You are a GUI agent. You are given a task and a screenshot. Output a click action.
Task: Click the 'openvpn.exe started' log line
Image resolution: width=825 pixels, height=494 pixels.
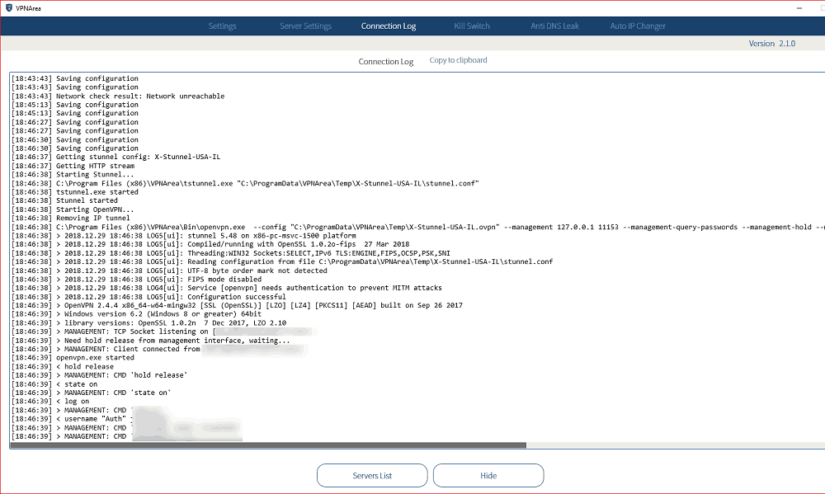pos(95,358)
